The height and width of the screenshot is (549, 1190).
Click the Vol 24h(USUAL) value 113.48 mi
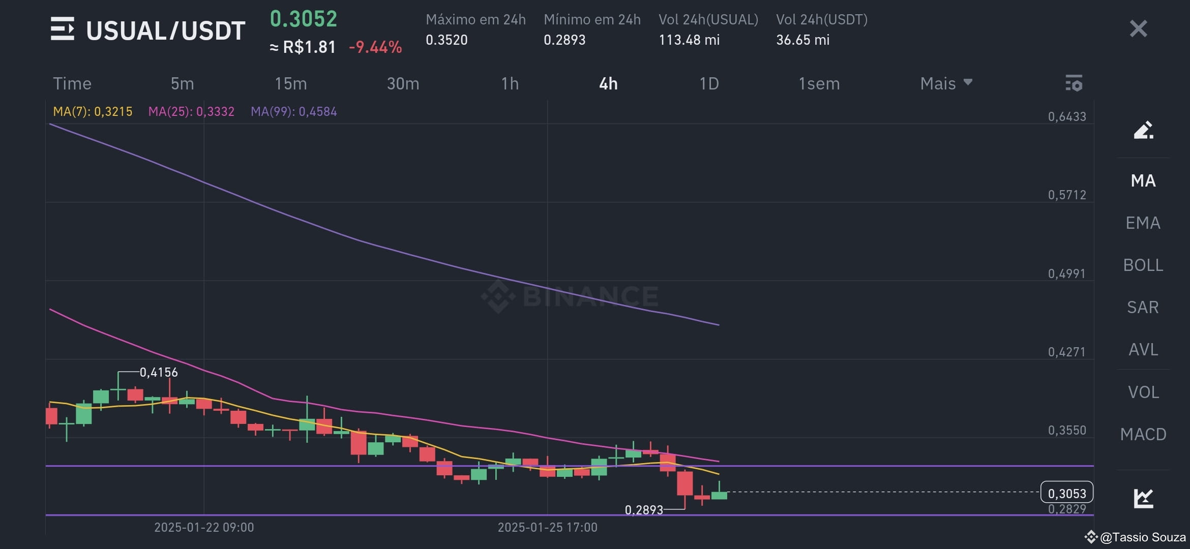(689, 40)
